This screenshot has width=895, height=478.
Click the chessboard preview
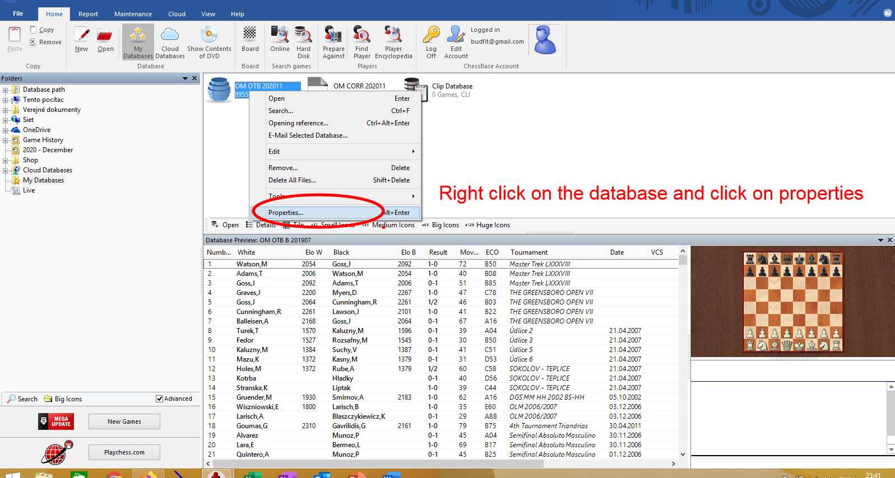pos(793,302)
